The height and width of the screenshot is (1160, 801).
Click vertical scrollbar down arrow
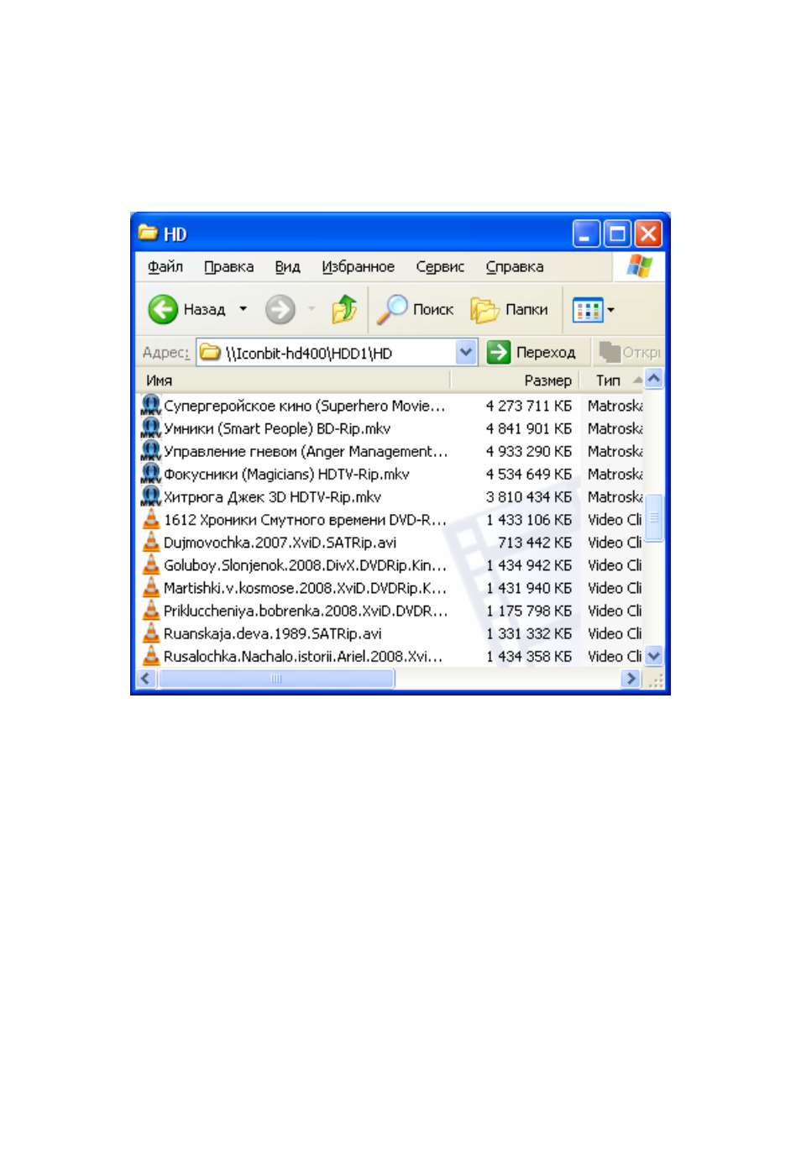coord(654,656)
